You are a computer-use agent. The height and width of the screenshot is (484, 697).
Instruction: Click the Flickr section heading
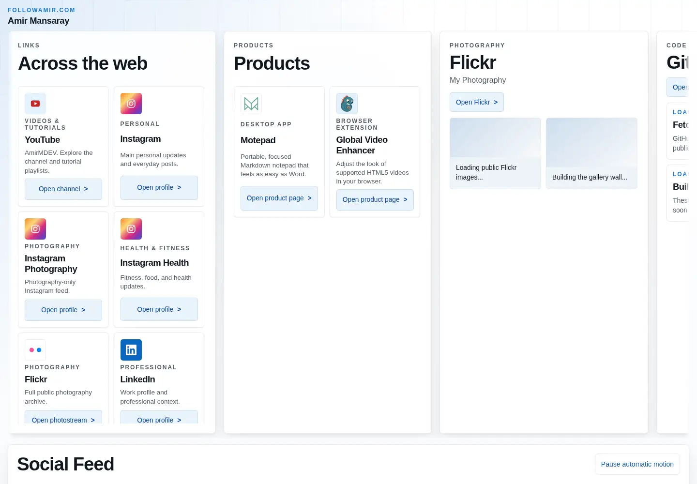tap(473, 62)
